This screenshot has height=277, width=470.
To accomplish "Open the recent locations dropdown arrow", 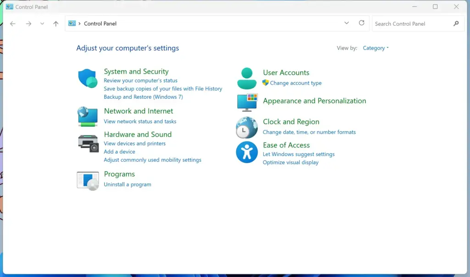I will 42,24.
